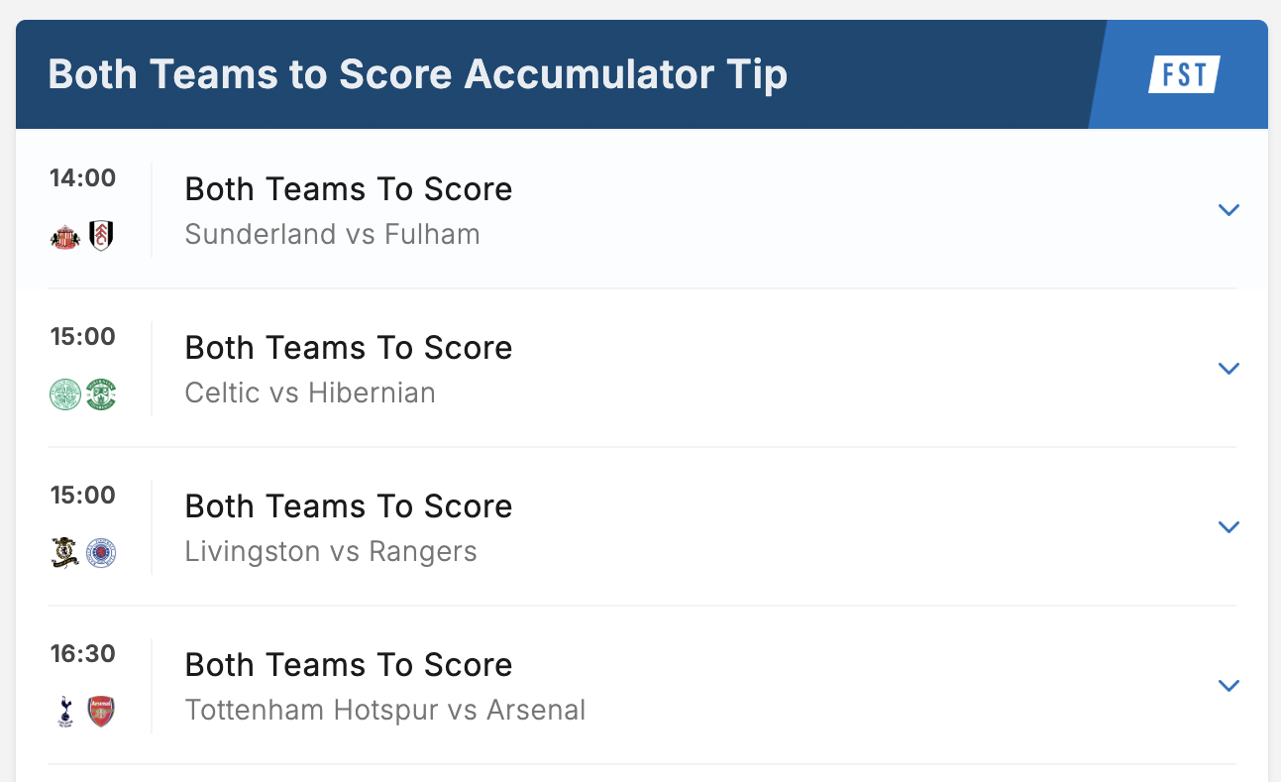Open the Tottenham Hotspur vs Arsenal match text

coord(385,711)
